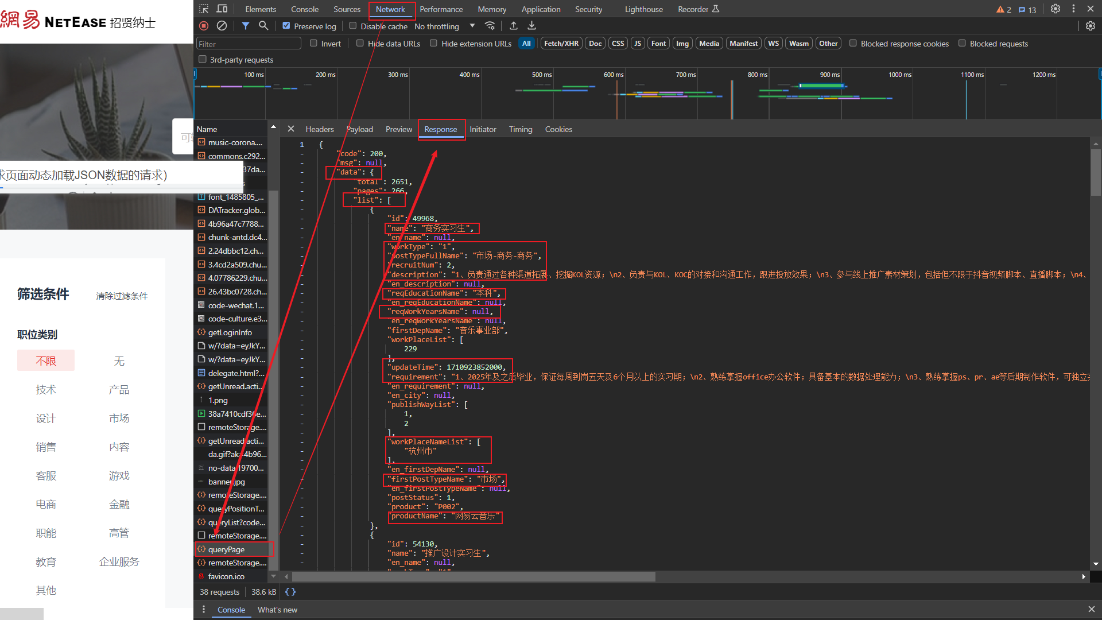Toggle the device toolbar icon

coord(222,9)
